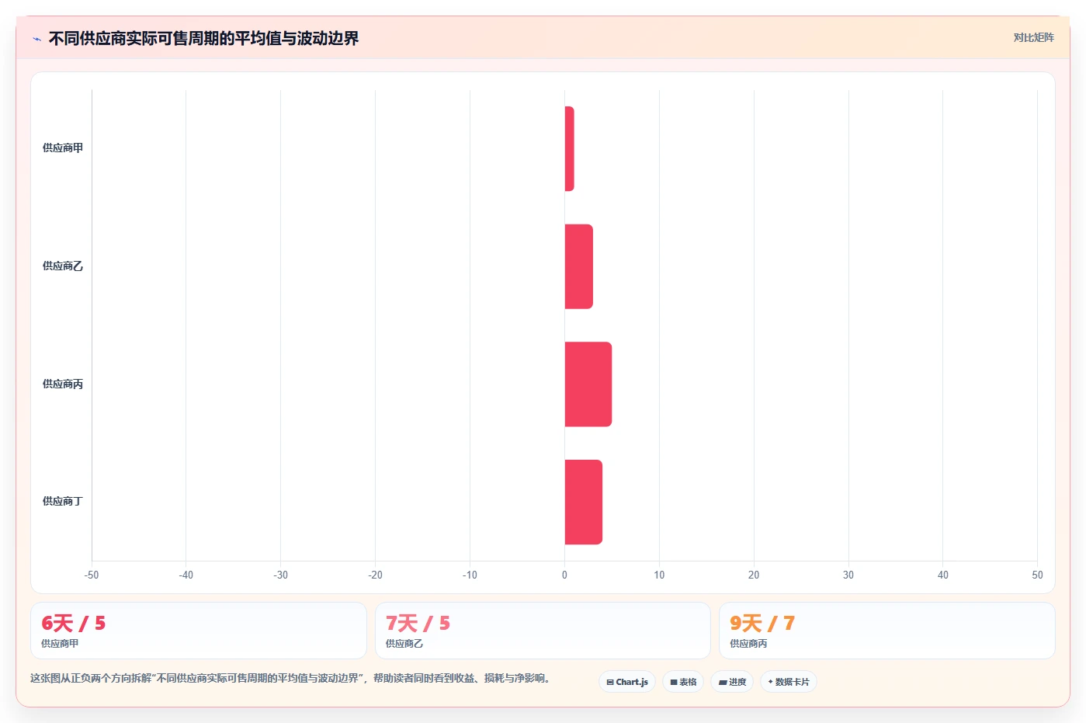This screenshot has width=1086, height=723.
Task: Click the 供应商甲 y-axis label
Action: coord(63,148)
